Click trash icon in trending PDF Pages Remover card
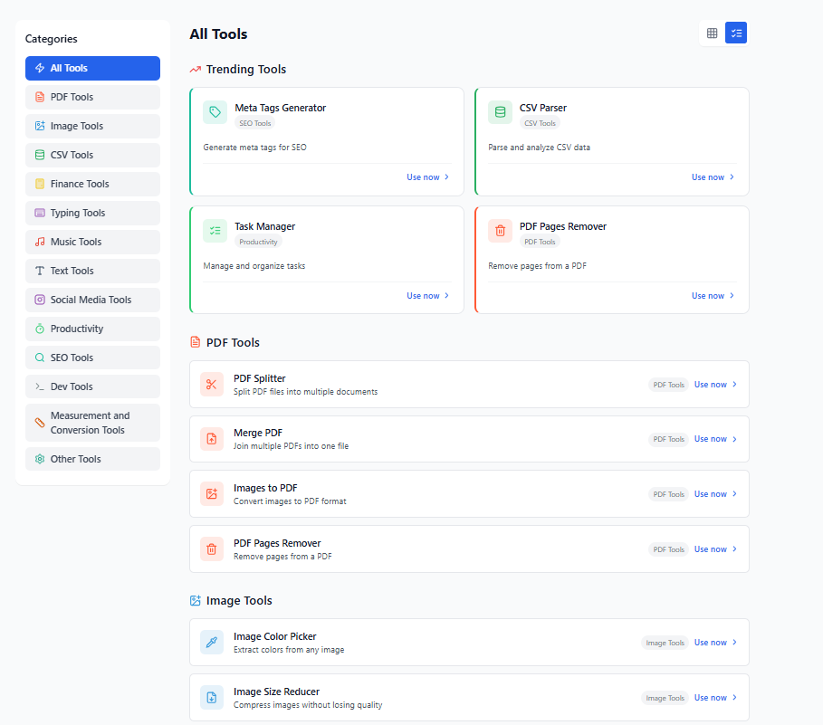Image resolution: width=823 pixels, height=725 pixels. click(x=500, y=231)
